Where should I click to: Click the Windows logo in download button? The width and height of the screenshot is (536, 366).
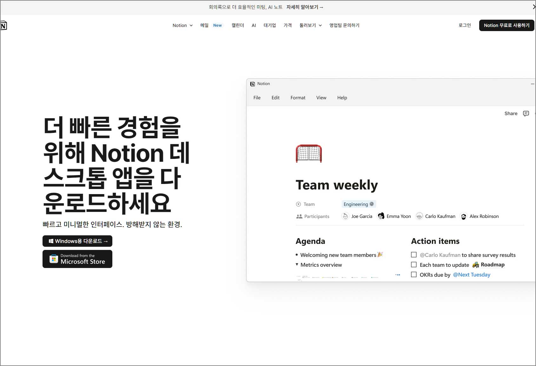coord(51,241)
